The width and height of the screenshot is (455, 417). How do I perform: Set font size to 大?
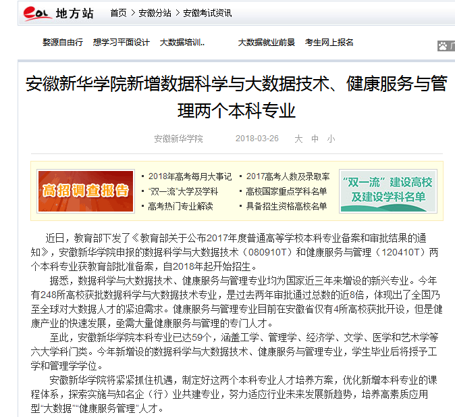click(298, 139)
